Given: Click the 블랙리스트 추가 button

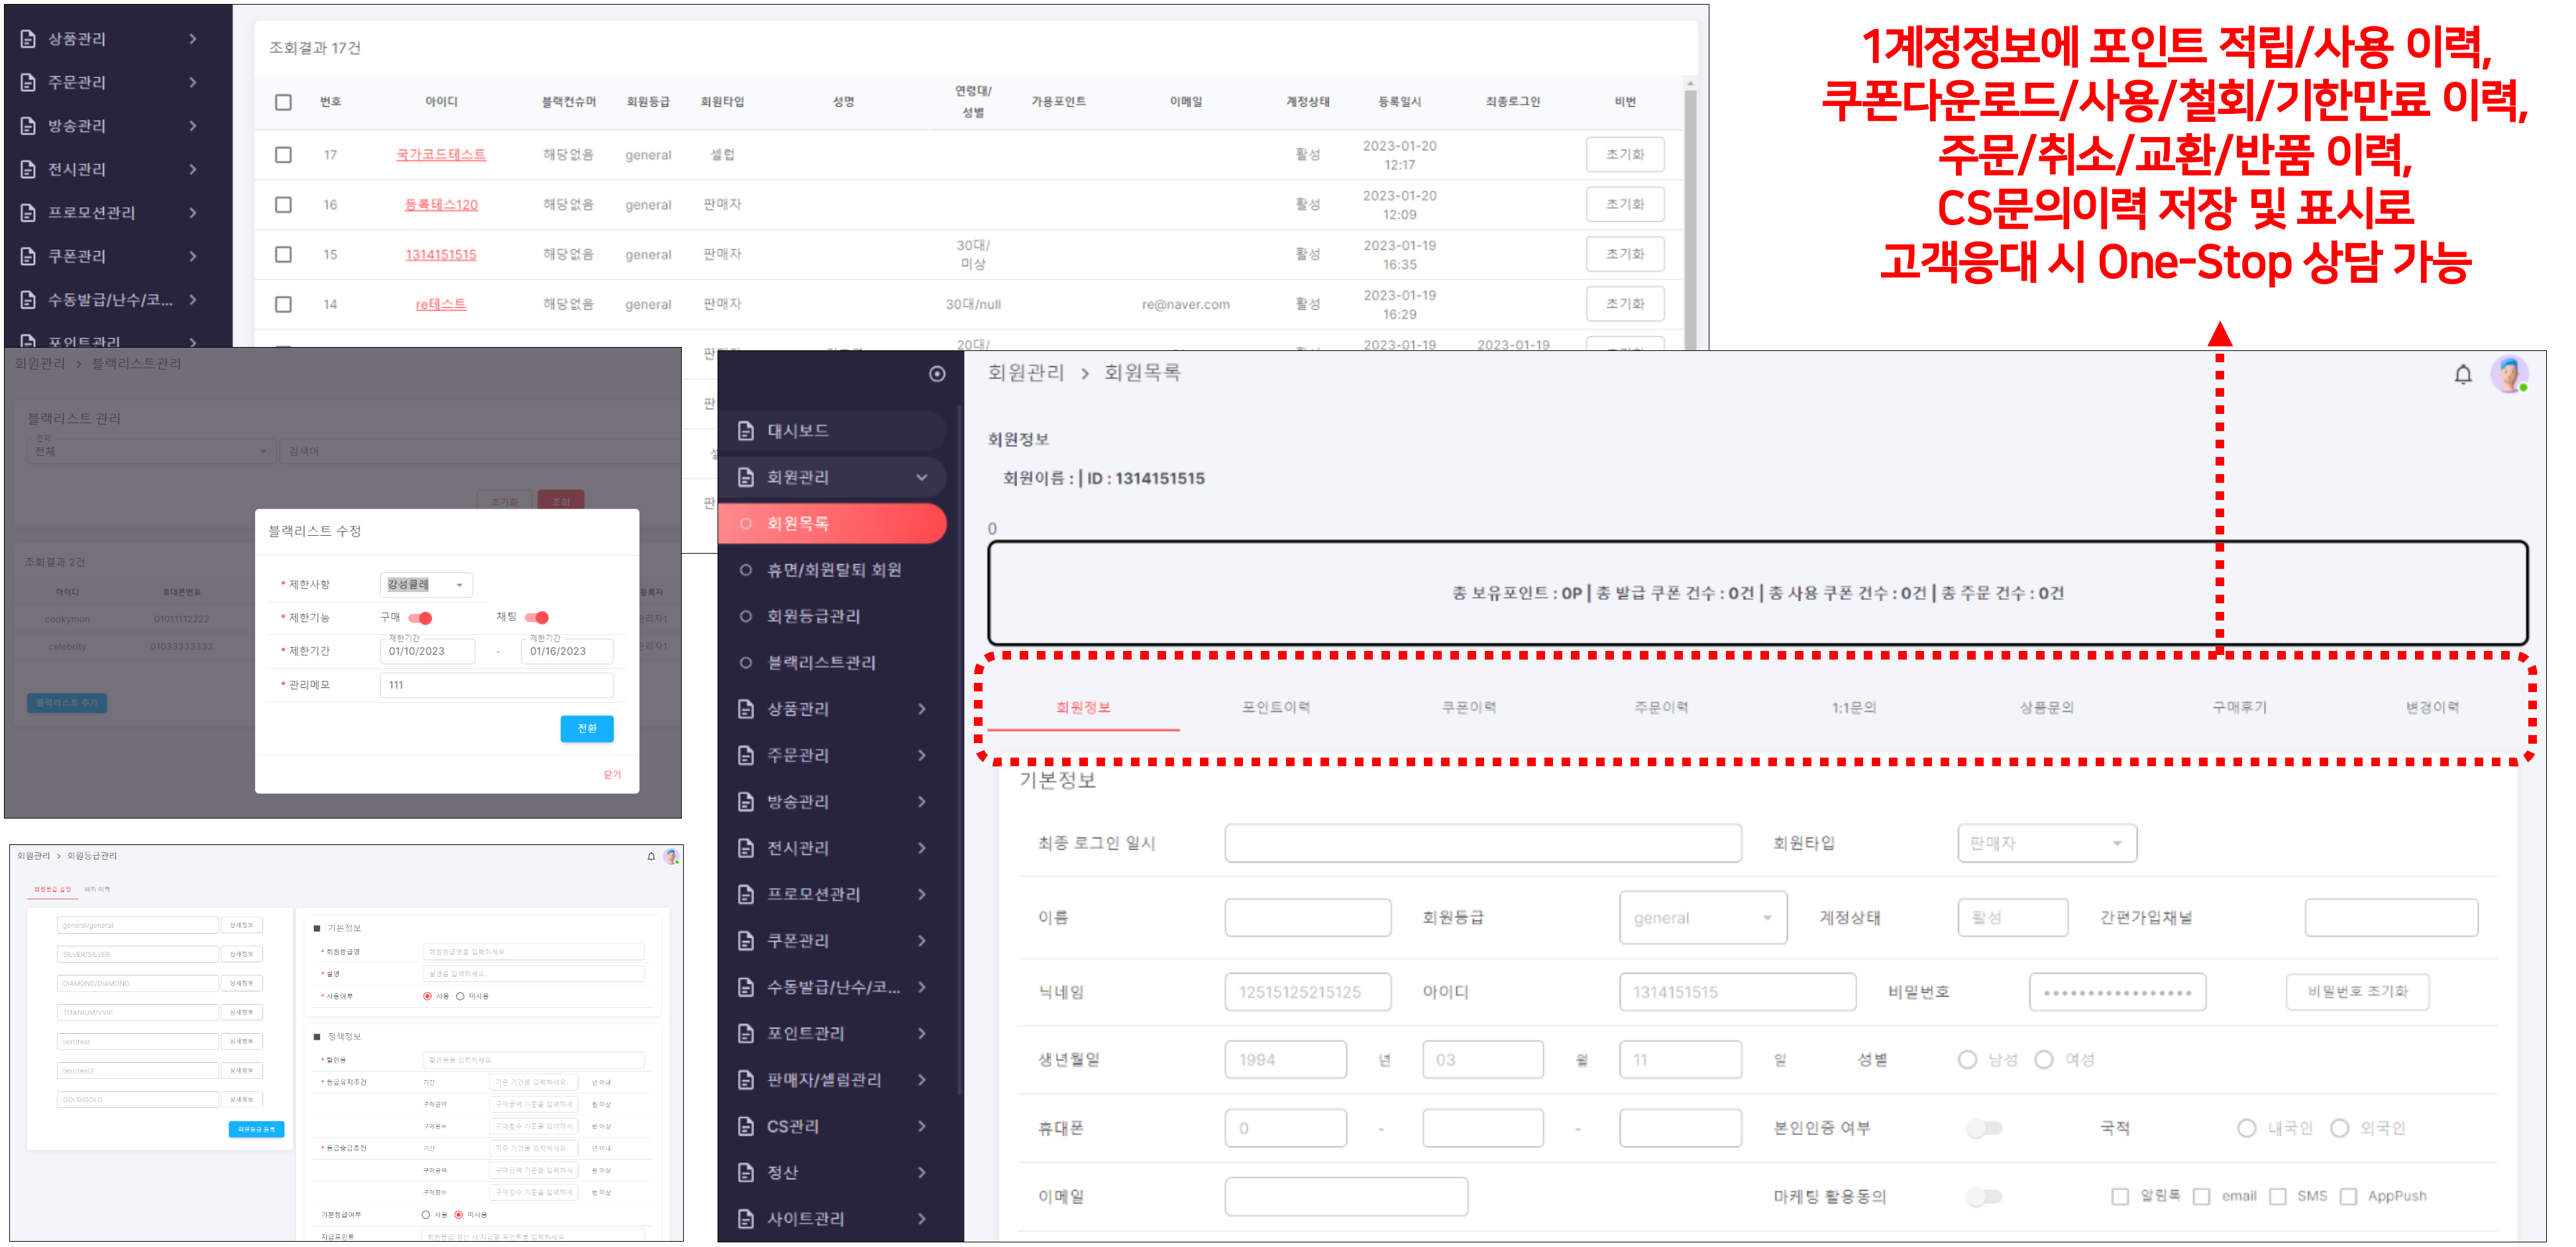Looking at the screenshot, I should point(67,703).
